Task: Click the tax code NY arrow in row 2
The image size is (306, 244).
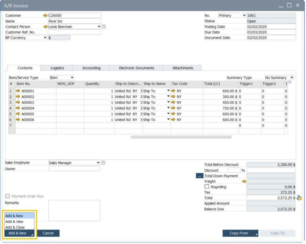Action: pos(173,97)
